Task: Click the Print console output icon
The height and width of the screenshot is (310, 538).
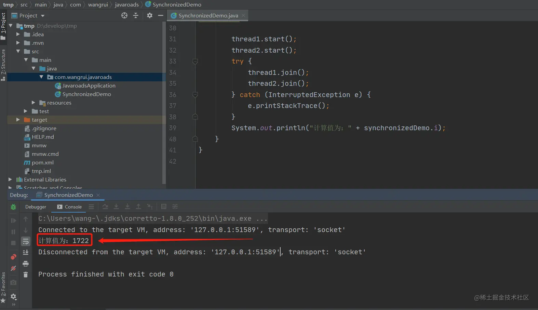Action: pyautogui.click(x=26, y=264)
